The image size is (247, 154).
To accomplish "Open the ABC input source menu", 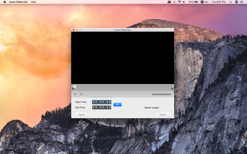I will pyautogui.click(x=204, y=2).
